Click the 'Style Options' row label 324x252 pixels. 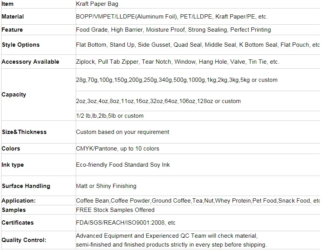[21, 45]
